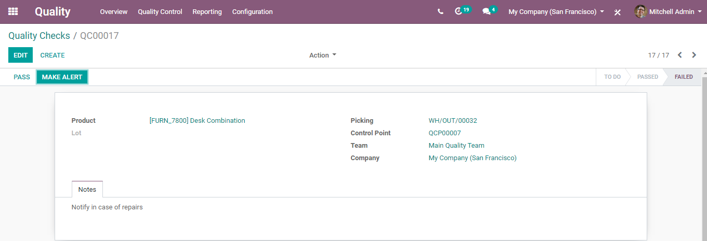The width and height of the screenshot is (707, 241).
Task: Click the Quality app title
Action: pyautogui.click(x=53, y=11)
